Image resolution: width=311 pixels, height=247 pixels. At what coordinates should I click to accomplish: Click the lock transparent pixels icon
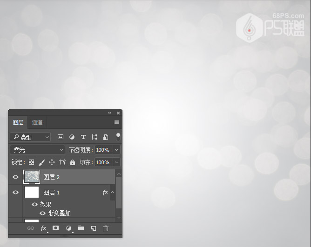pyautogui.click(x=31, y=162)
